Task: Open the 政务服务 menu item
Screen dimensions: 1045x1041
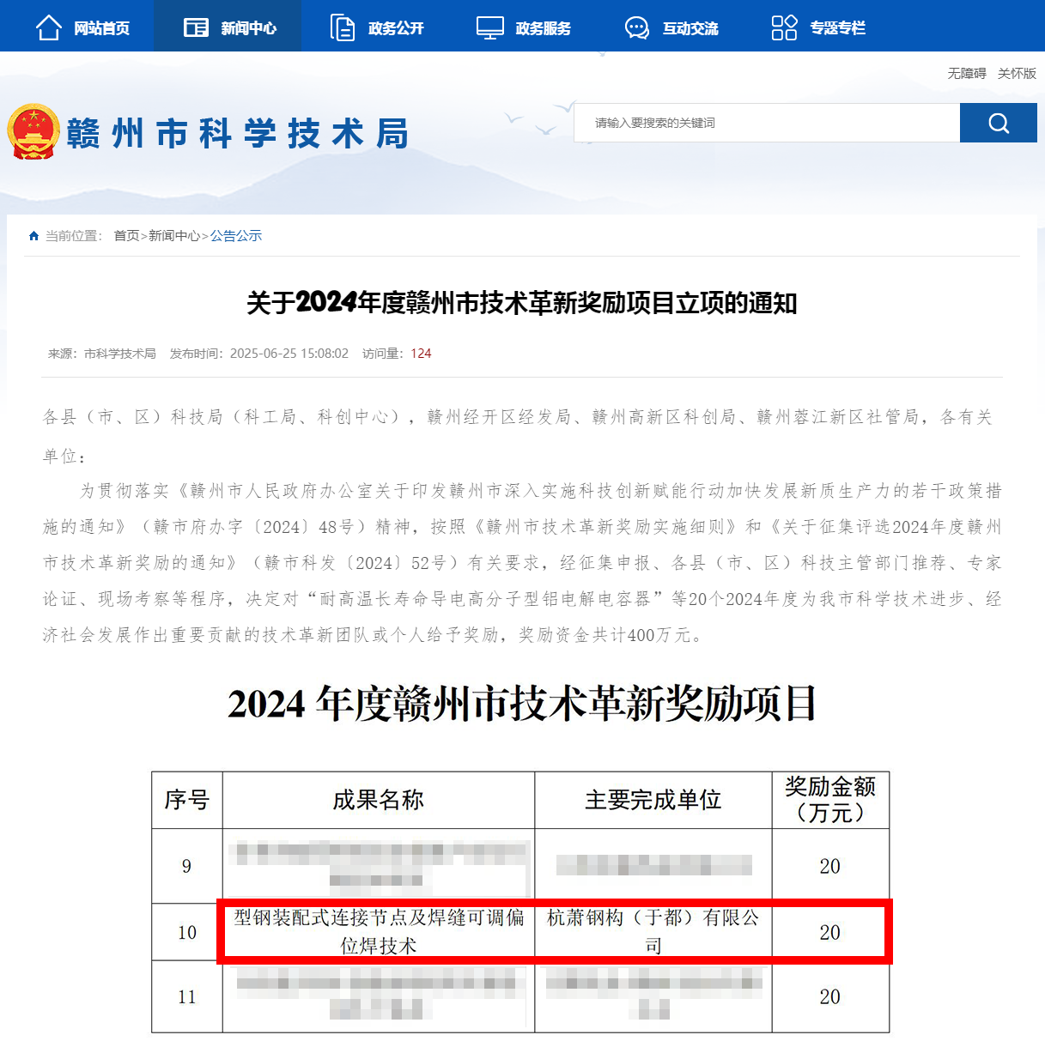Action: pos(543,28)
